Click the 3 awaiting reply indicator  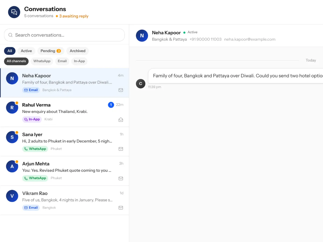click(x=72, y=16)
